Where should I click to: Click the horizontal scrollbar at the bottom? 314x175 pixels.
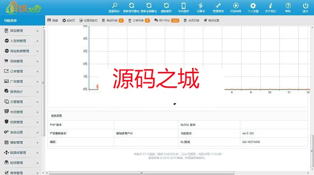tap(141, 173)
